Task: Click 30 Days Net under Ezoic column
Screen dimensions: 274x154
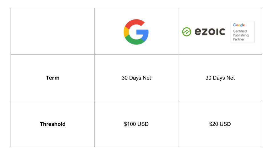Action: (x=220, y=78)
